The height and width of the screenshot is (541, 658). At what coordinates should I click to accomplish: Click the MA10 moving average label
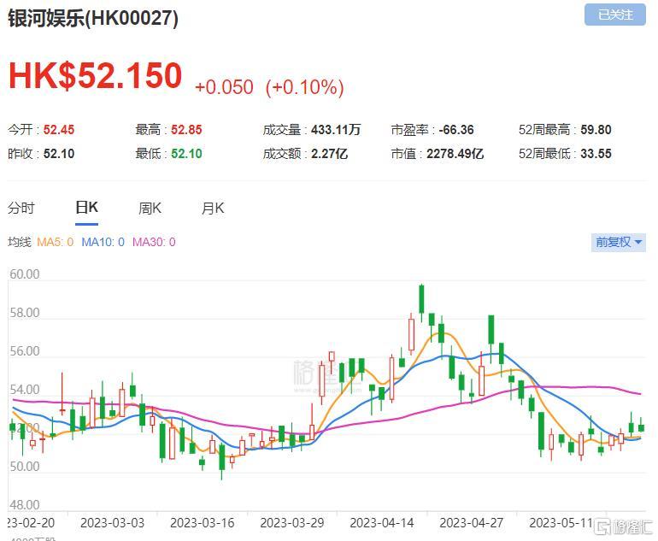103,242
